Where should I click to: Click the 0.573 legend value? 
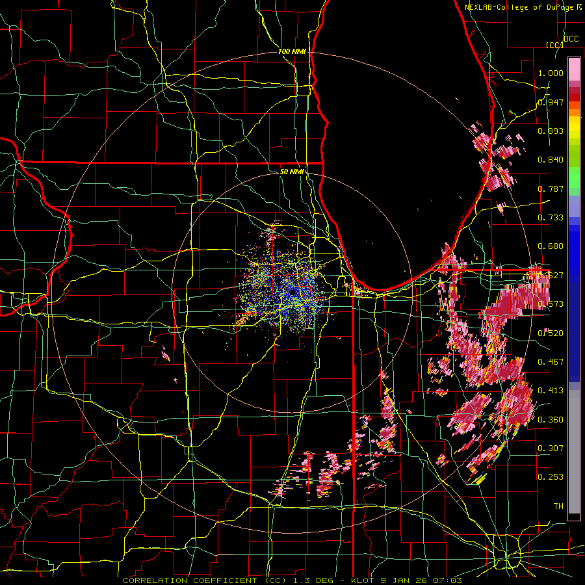pyautogui.click(x=551, y=304)
